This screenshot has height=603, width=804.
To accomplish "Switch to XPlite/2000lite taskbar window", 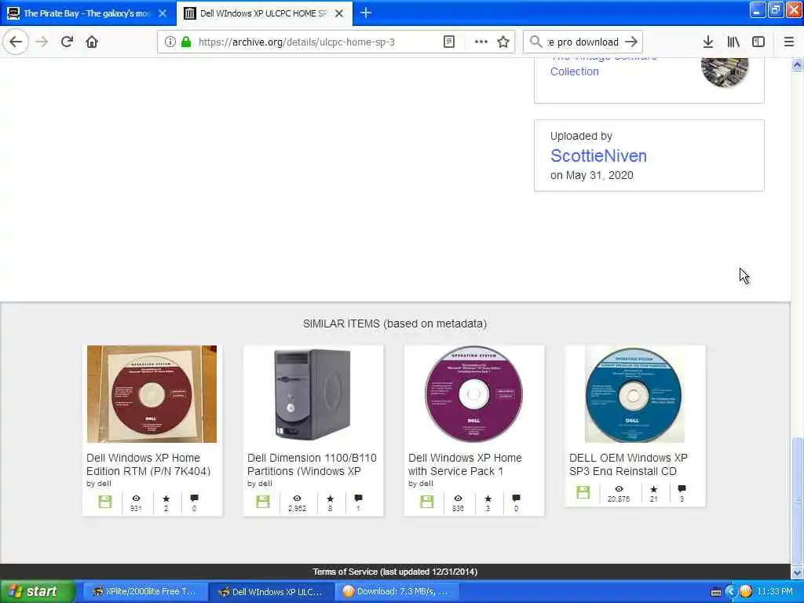I will [x=145, y=591].
